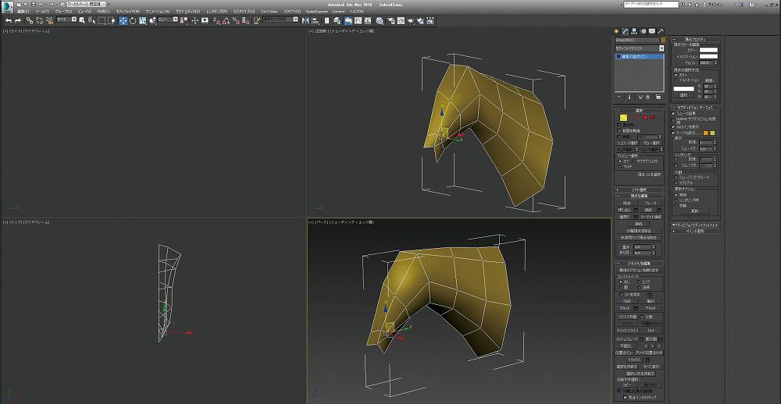The image size is (781, 404).
Task: Click the white vertex カラー swatch
Action: 708,51
